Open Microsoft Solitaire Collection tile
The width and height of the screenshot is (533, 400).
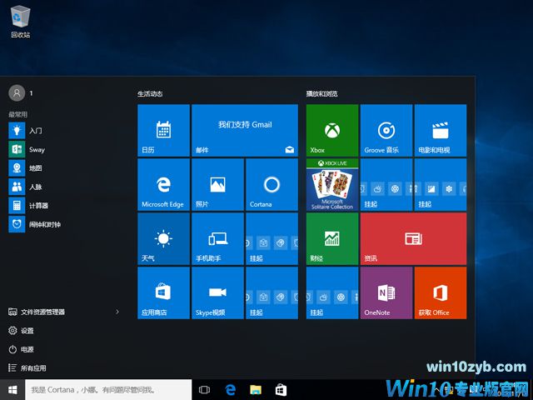pos(331,184)
